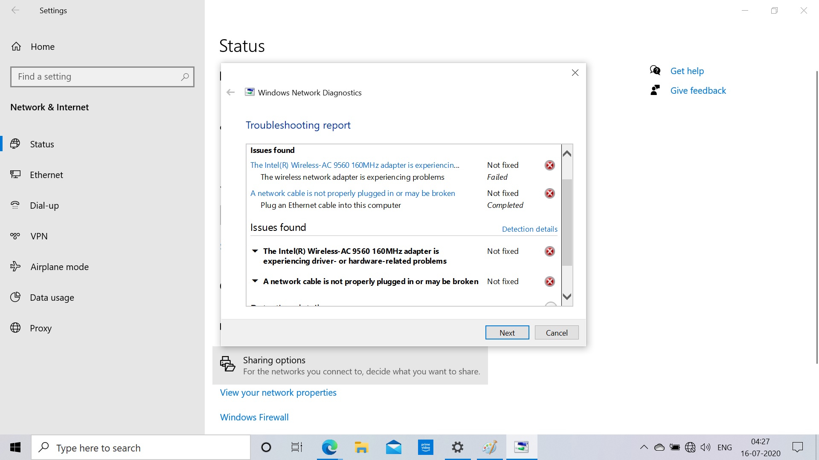Go back in Windows Network Diagnostics dialog
819x460 pixels.
(231, 92)
